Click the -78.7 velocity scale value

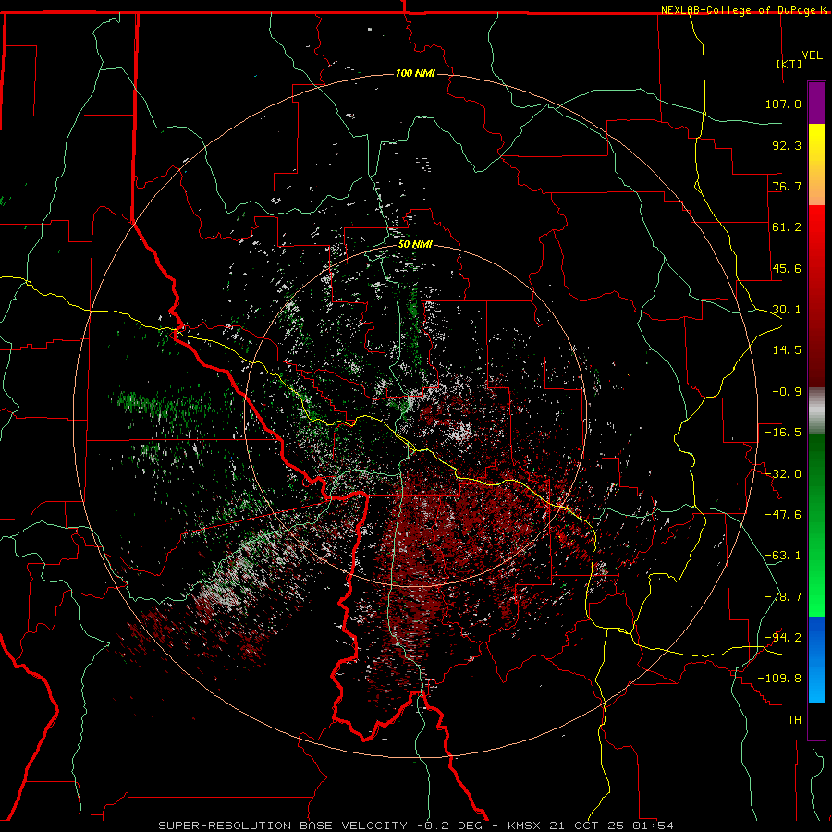tap(783, 597)
